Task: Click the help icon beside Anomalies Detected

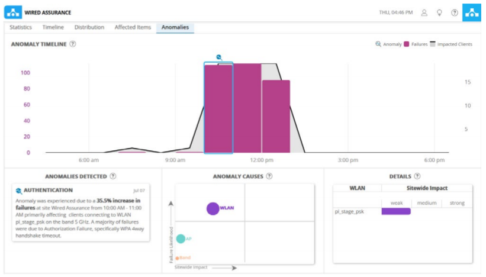Action: click(x=113, y=176)
